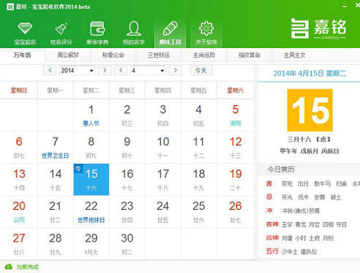Switch to the 周公解梦 tab
The height and width of the screenshot is (273, 360).
(x=68, y=55)
